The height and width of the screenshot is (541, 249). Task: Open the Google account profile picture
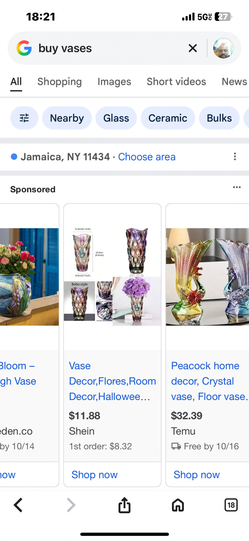click(x=223, y=48)
